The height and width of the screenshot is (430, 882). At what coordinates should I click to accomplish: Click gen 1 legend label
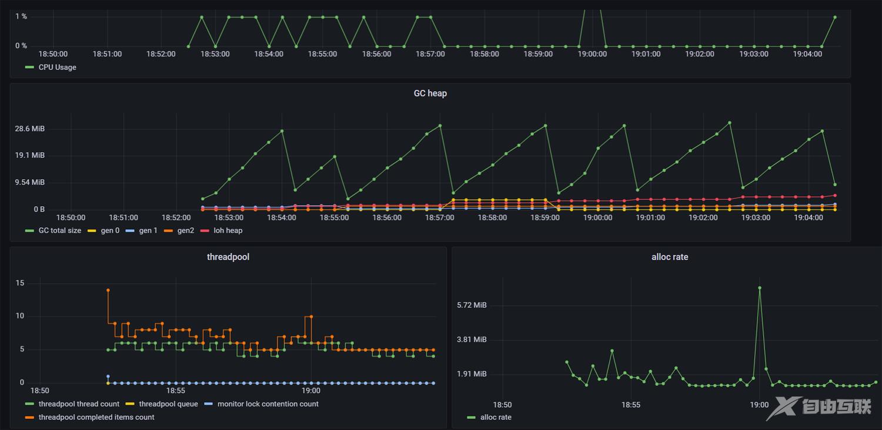148,231
